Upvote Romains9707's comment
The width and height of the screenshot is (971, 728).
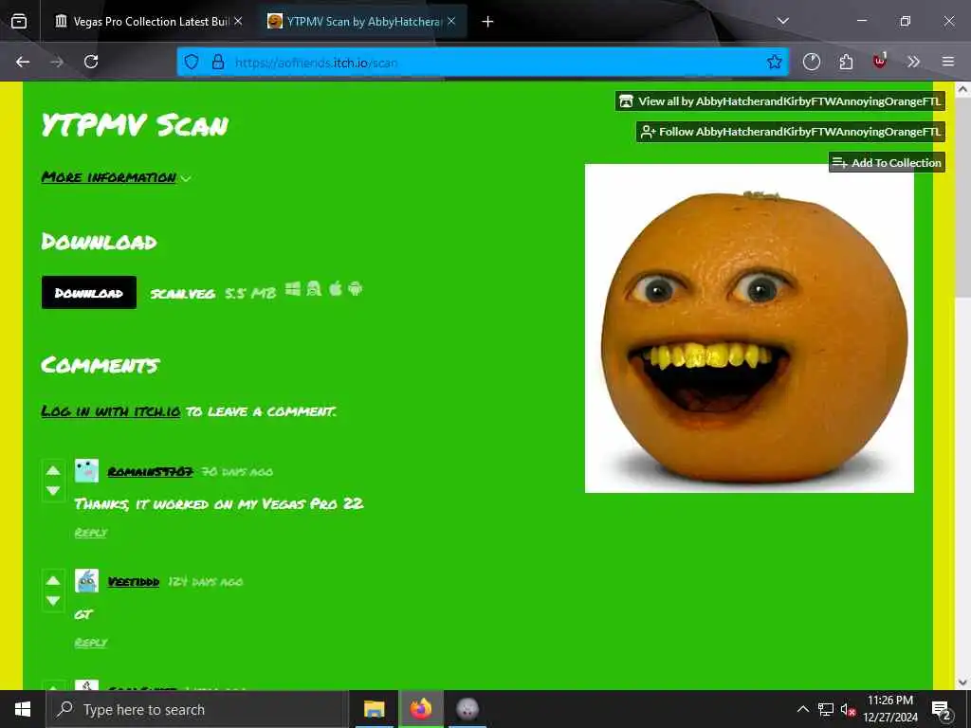[53, 471]
